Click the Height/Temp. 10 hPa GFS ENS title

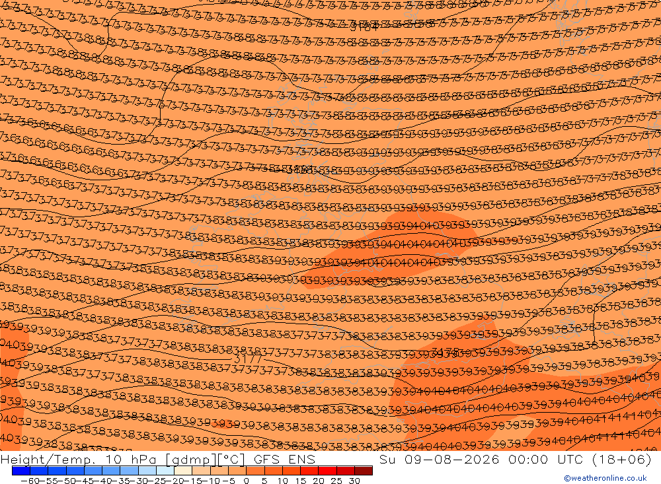(x=158, y=459)
